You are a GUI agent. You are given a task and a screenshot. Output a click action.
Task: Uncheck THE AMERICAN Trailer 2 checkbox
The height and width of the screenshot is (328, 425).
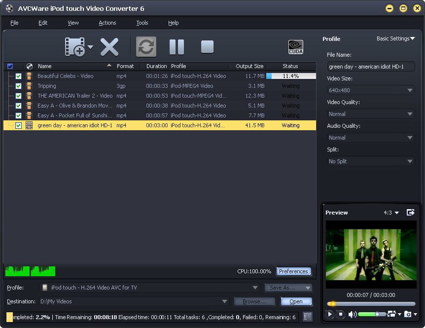(x=18, y=96)
